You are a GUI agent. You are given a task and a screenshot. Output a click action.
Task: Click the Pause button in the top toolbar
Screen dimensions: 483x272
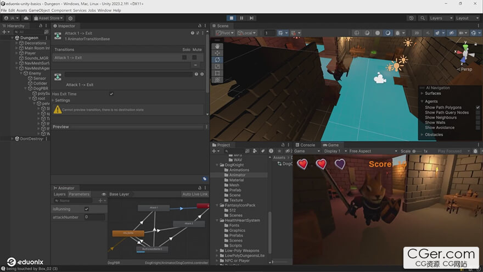[x=242, y=18]
